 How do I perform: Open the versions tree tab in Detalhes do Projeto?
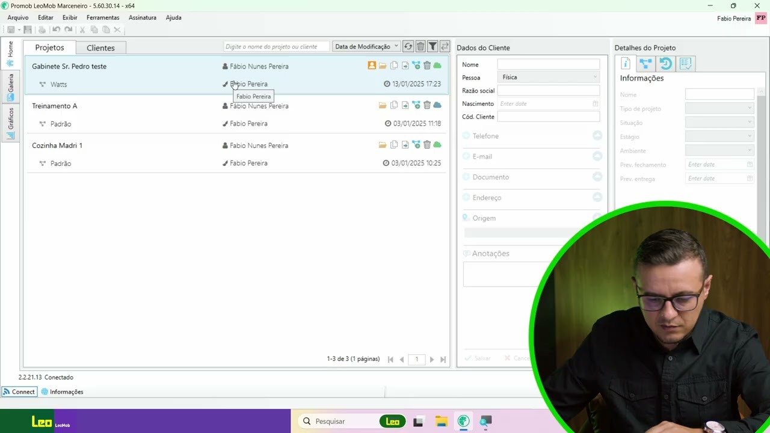645,63
